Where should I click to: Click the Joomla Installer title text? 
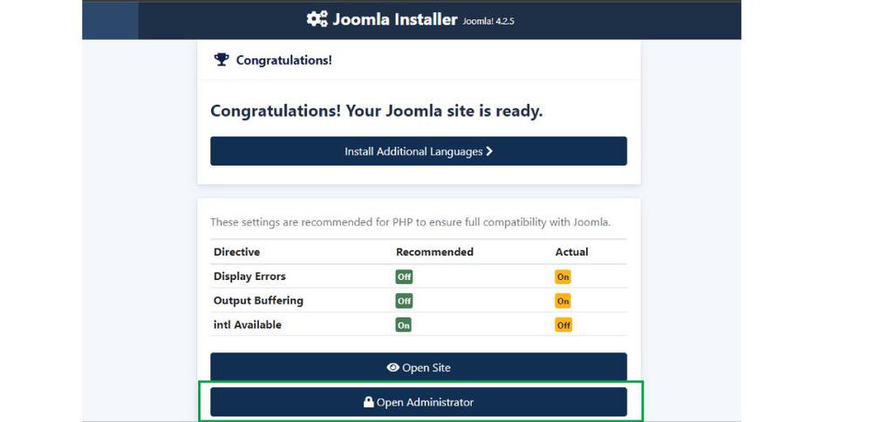coord(395,19)
